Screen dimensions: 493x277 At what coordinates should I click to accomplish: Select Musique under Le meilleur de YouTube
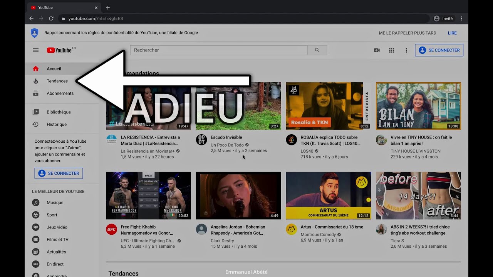62,202
